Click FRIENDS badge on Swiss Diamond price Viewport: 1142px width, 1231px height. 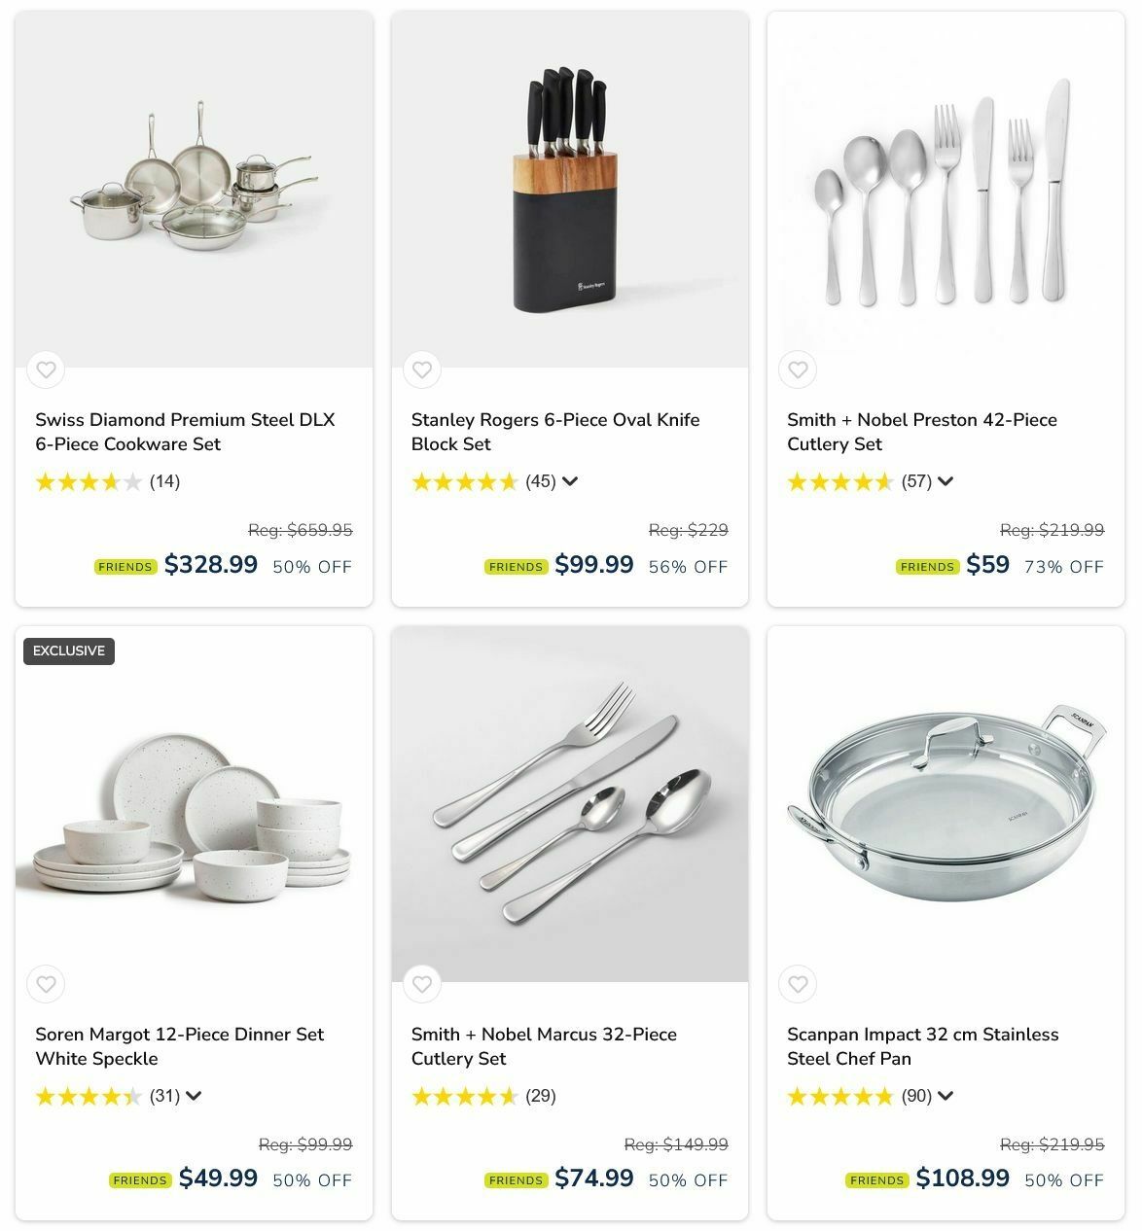(125, 567)
